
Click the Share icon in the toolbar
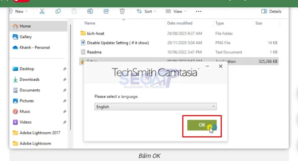click(x=106, y=11)
